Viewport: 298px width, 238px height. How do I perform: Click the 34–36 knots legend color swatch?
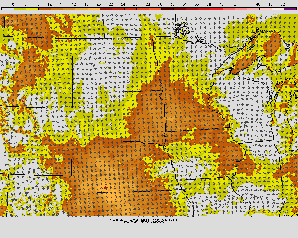click(192, 8)
